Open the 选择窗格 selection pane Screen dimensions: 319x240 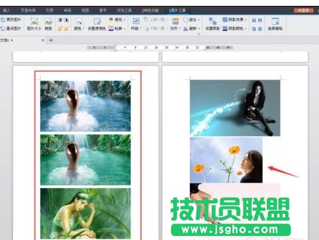point(275,24)
